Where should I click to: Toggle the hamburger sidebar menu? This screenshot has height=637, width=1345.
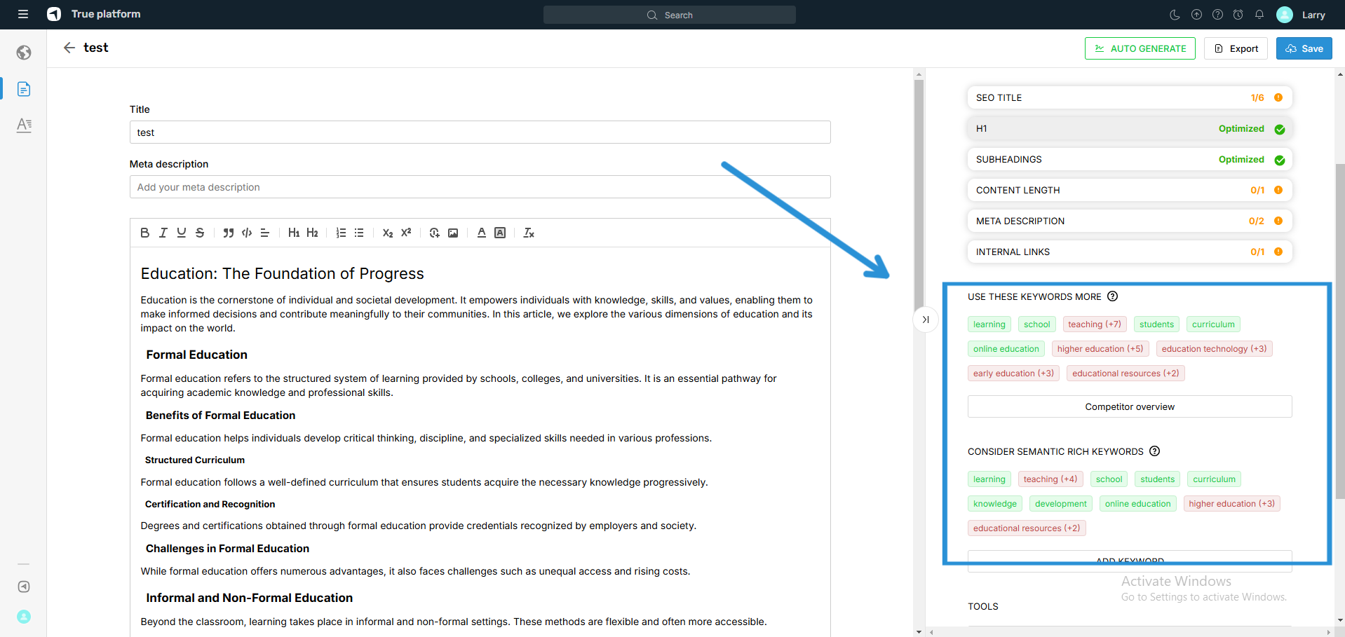coord(23,14)
